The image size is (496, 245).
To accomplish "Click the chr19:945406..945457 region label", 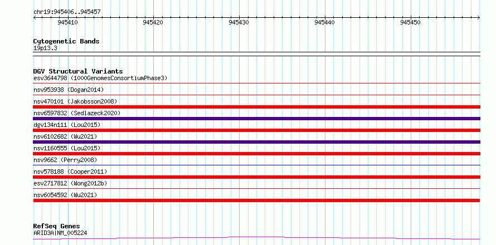I will (x=67, y=12).
